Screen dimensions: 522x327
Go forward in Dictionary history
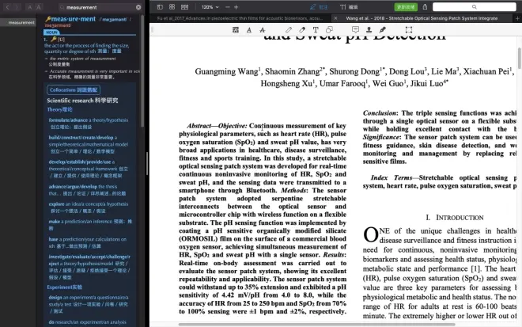(x=17, y=7)
